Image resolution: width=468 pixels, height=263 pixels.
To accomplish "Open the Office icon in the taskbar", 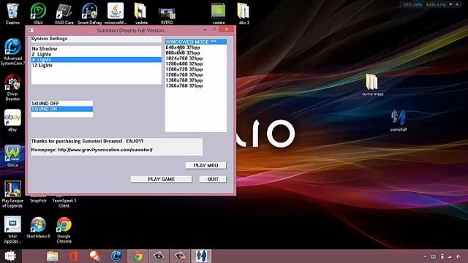I will tap(73, 256).
